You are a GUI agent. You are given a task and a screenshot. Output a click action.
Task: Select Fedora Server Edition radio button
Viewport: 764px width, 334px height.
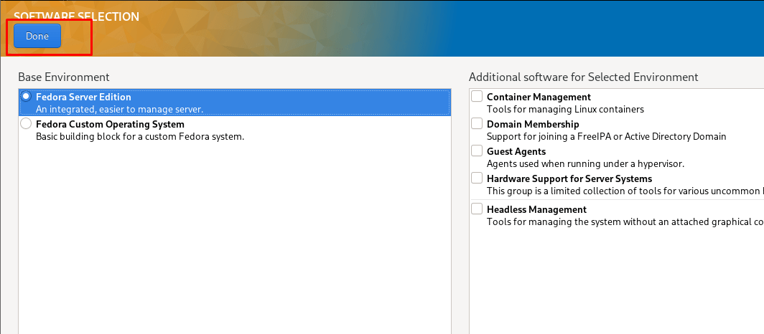click(27, 96)
